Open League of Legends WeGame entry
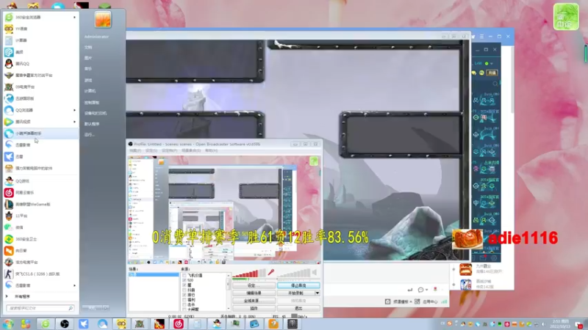This screenshot has width=588, height=330. coord(40,205)
